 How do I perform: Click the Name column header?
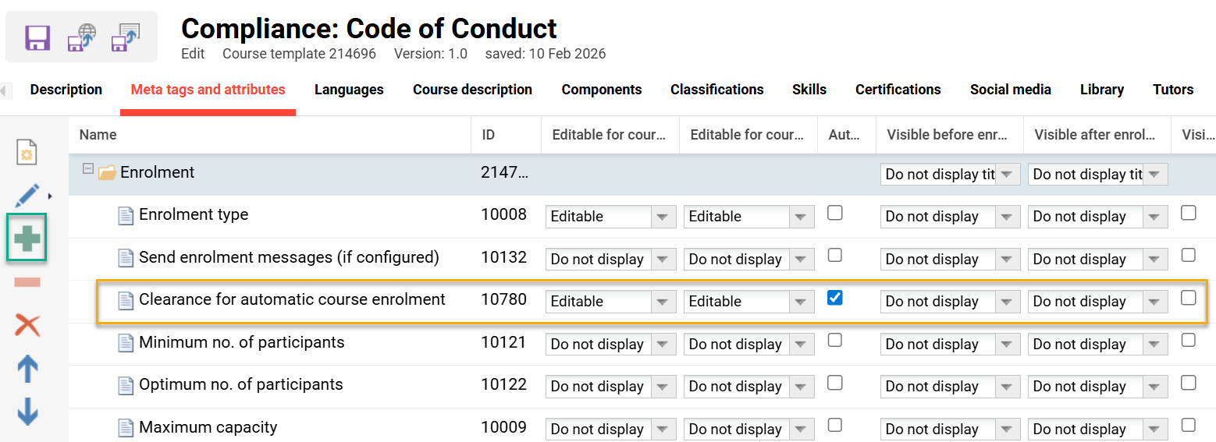point(269,135)
